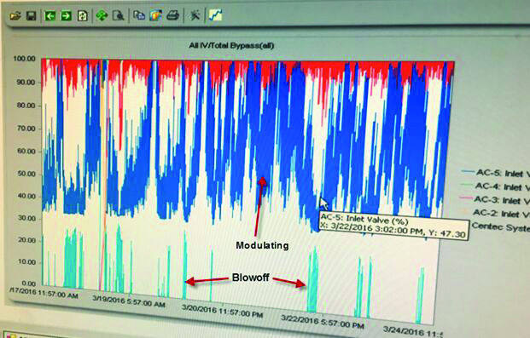Click the 3/20/2016 11:57:00 PM time axis label
This screenshot has height=338, width=530.
222,311
